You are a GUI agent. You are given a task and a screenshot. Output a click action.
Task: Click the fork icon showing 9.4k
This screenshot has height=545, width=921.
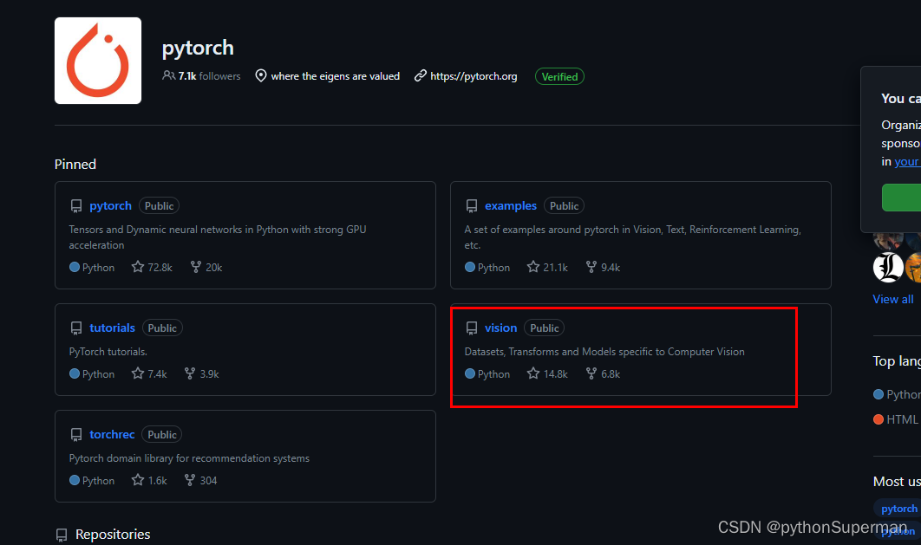click(591, 267)
